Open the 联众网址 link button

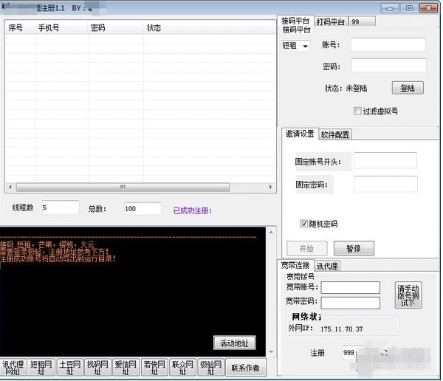[x=182, y=368]
